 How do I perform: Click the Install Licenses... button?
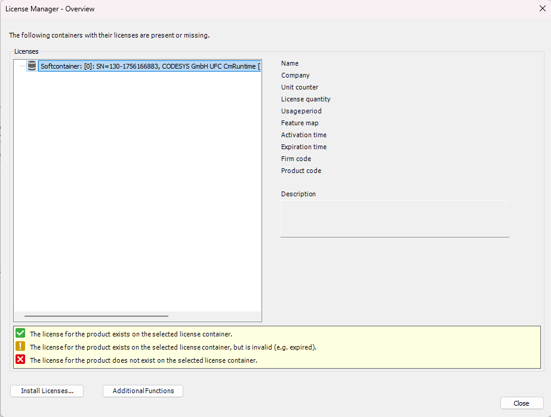(47, 391)
